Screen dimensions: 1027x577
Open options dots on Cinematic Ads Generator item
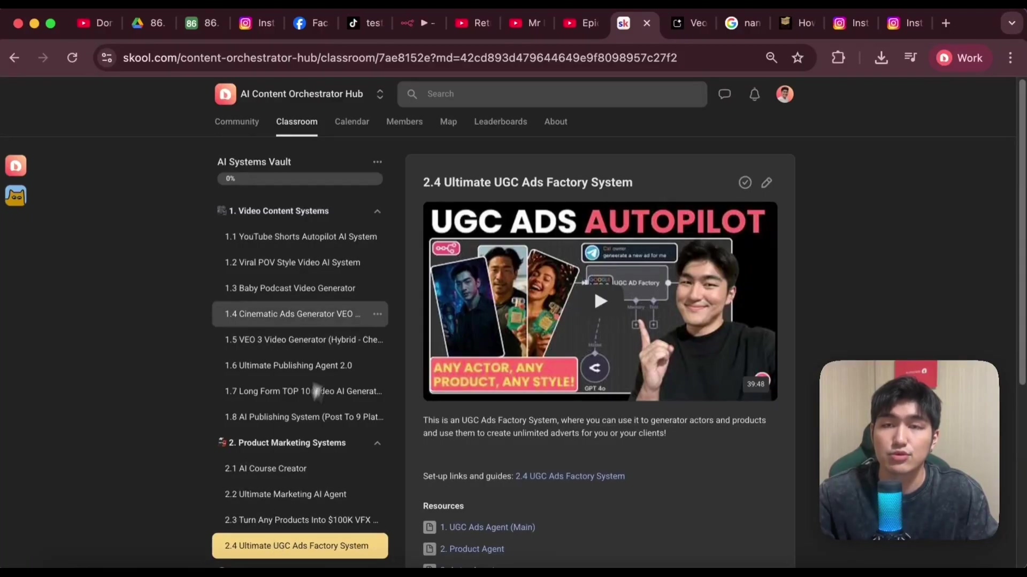[x=377, y=314]
